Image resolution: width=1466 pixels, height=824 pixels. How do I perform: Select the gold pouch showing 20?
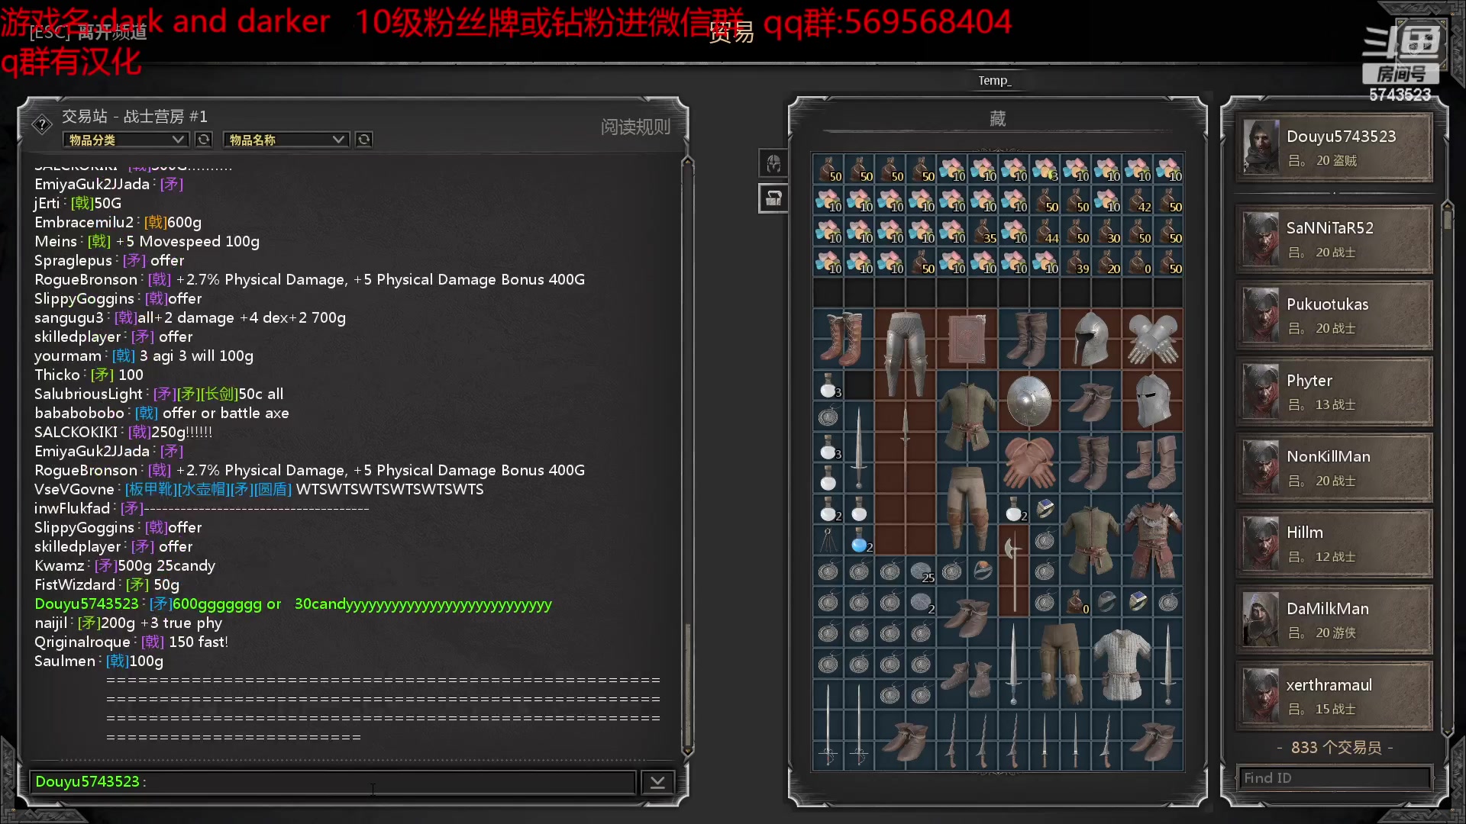pyautogui.click(x=1106, y=262)
